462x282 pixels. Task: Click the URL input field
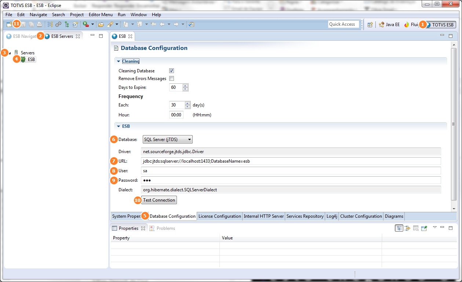pyautogui.click(x=291, y=161)
